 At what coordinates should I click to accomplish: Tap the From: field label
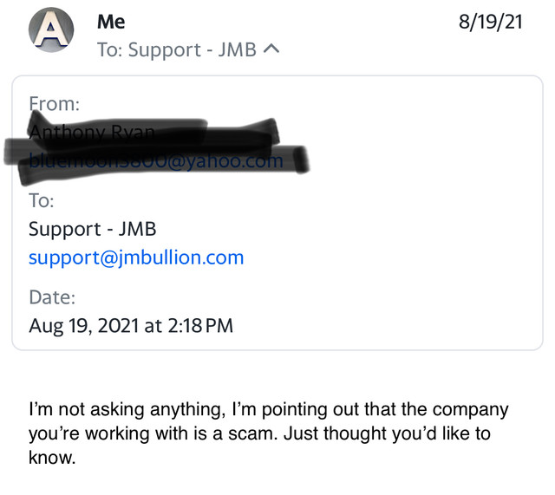(x=54, y=104)
